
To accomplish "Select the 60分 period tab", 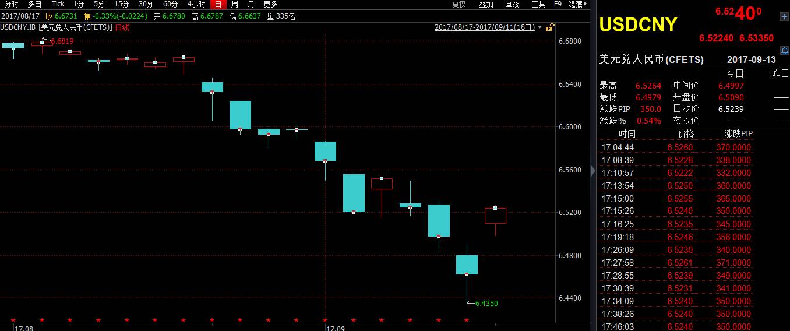I will coord(170,4).
